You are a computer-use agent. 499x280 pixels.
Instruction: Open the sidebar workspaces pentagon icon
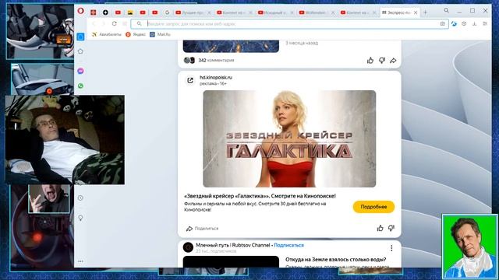(80, 51)
